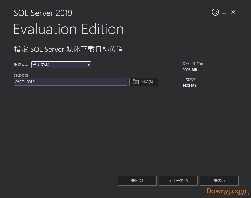Image resolution: width=251 pixels, height=198 pixels.
Task: Click the smiley face feedback icon
Action: click(215, 12)
